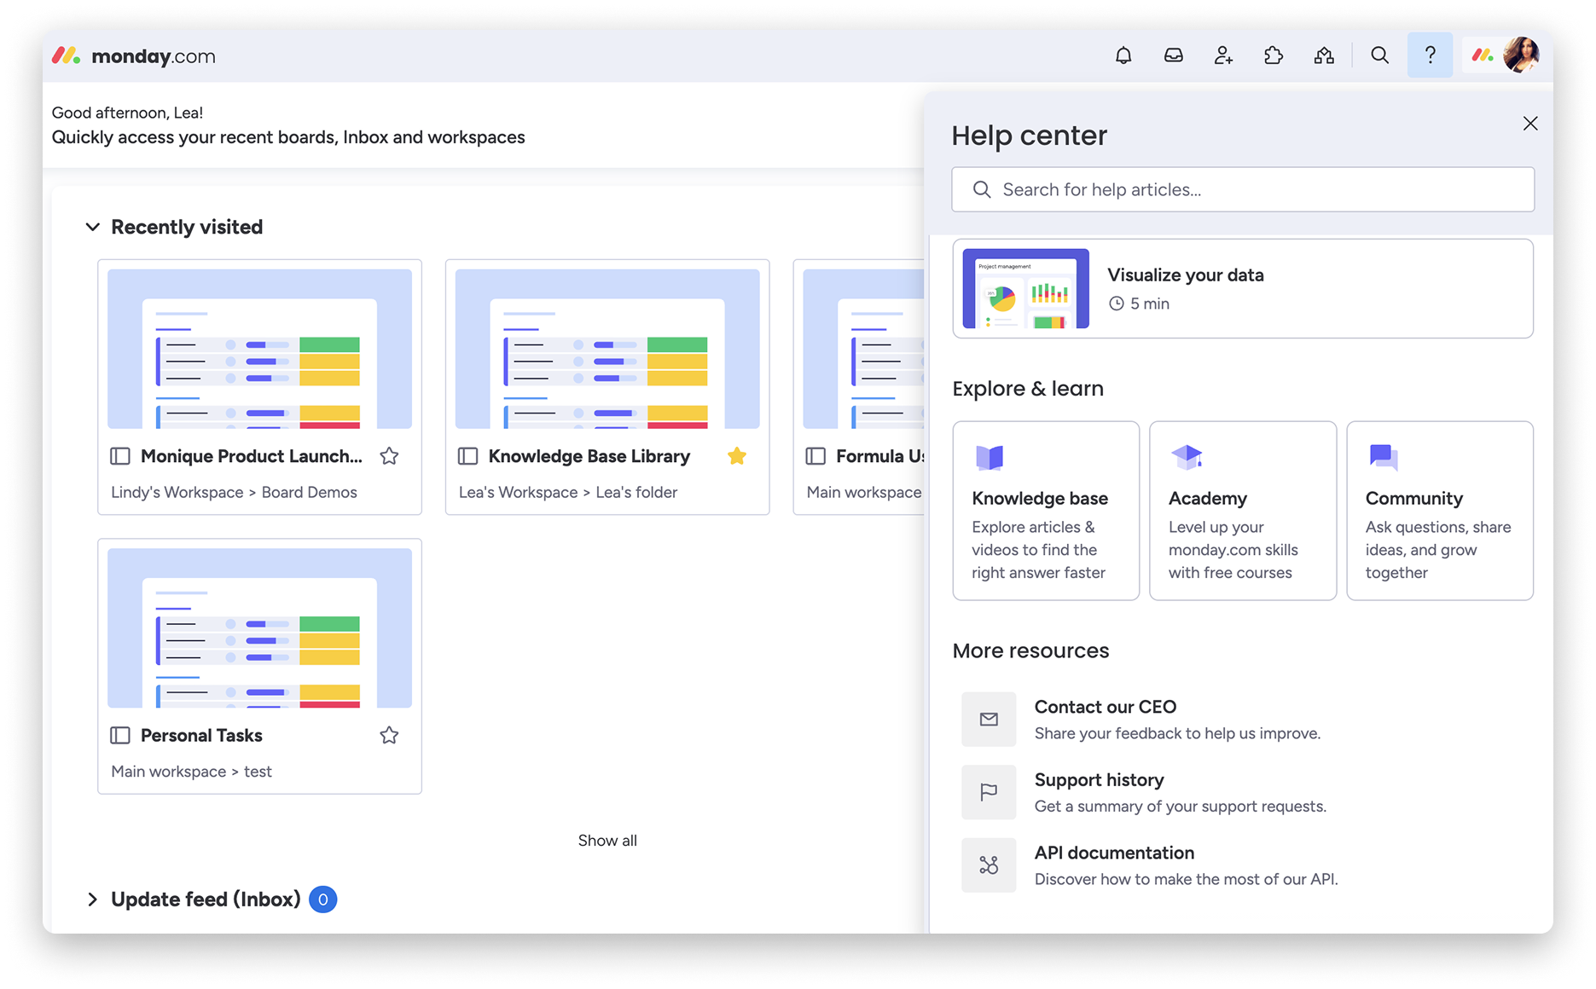The height and width of the screenshot is (989, 1596).
Task: Click the Knowledge Base Library title
Action: [x=589, y=456]
